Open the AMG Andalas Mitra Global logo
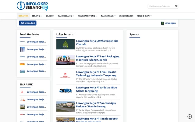Image resolution: width=195 pixels, height=122 pixels. [x=66, y=91]
